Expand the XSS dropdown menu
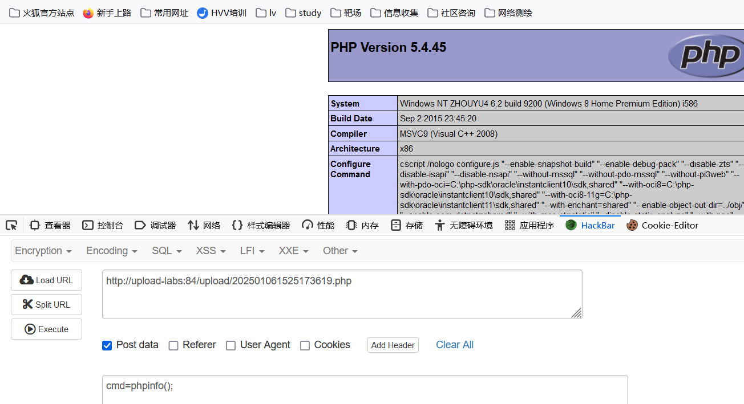Image resolution: width=744 pixels, height=404 pixels. point(211,251)
